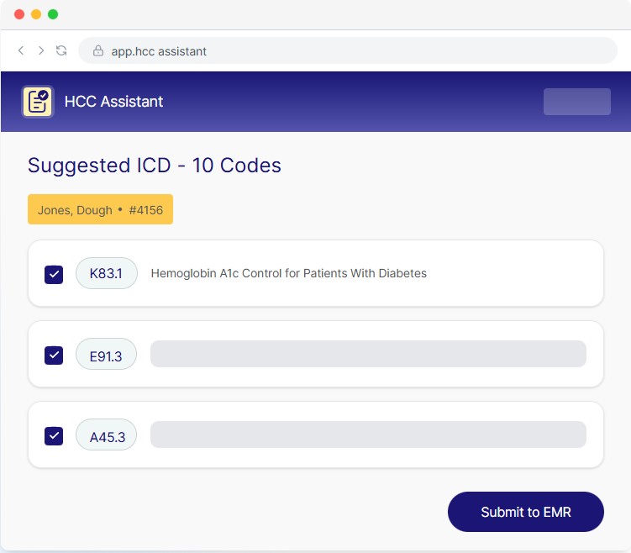Select the E91.3 code pill
Screen dimensions: 631x553
106,355
